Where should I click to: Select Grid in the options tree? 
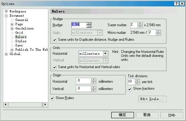(19, 33)
